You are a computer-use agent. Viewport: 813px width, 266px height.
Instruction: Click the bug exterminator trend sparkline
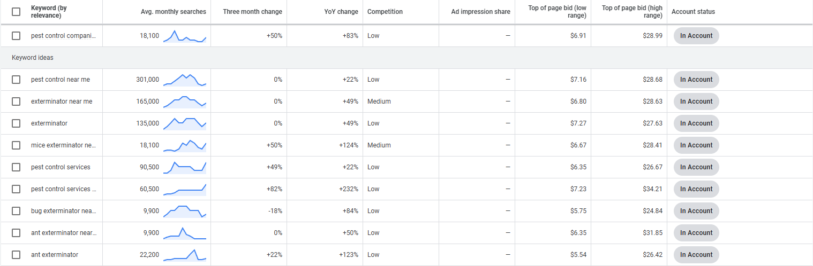click(185, 211)
